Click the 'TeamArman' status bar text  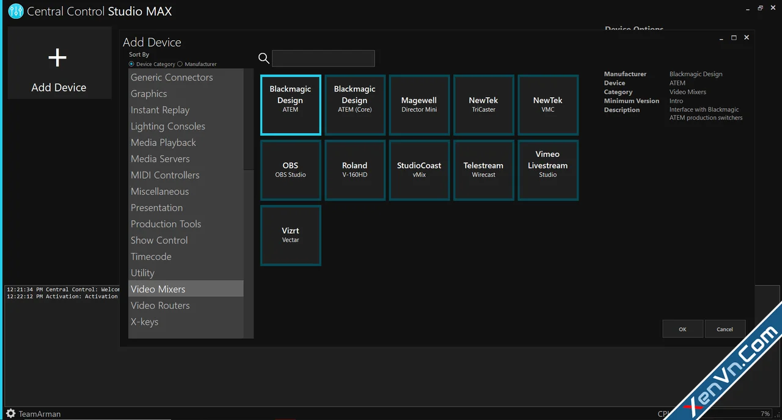pos(40,414)
